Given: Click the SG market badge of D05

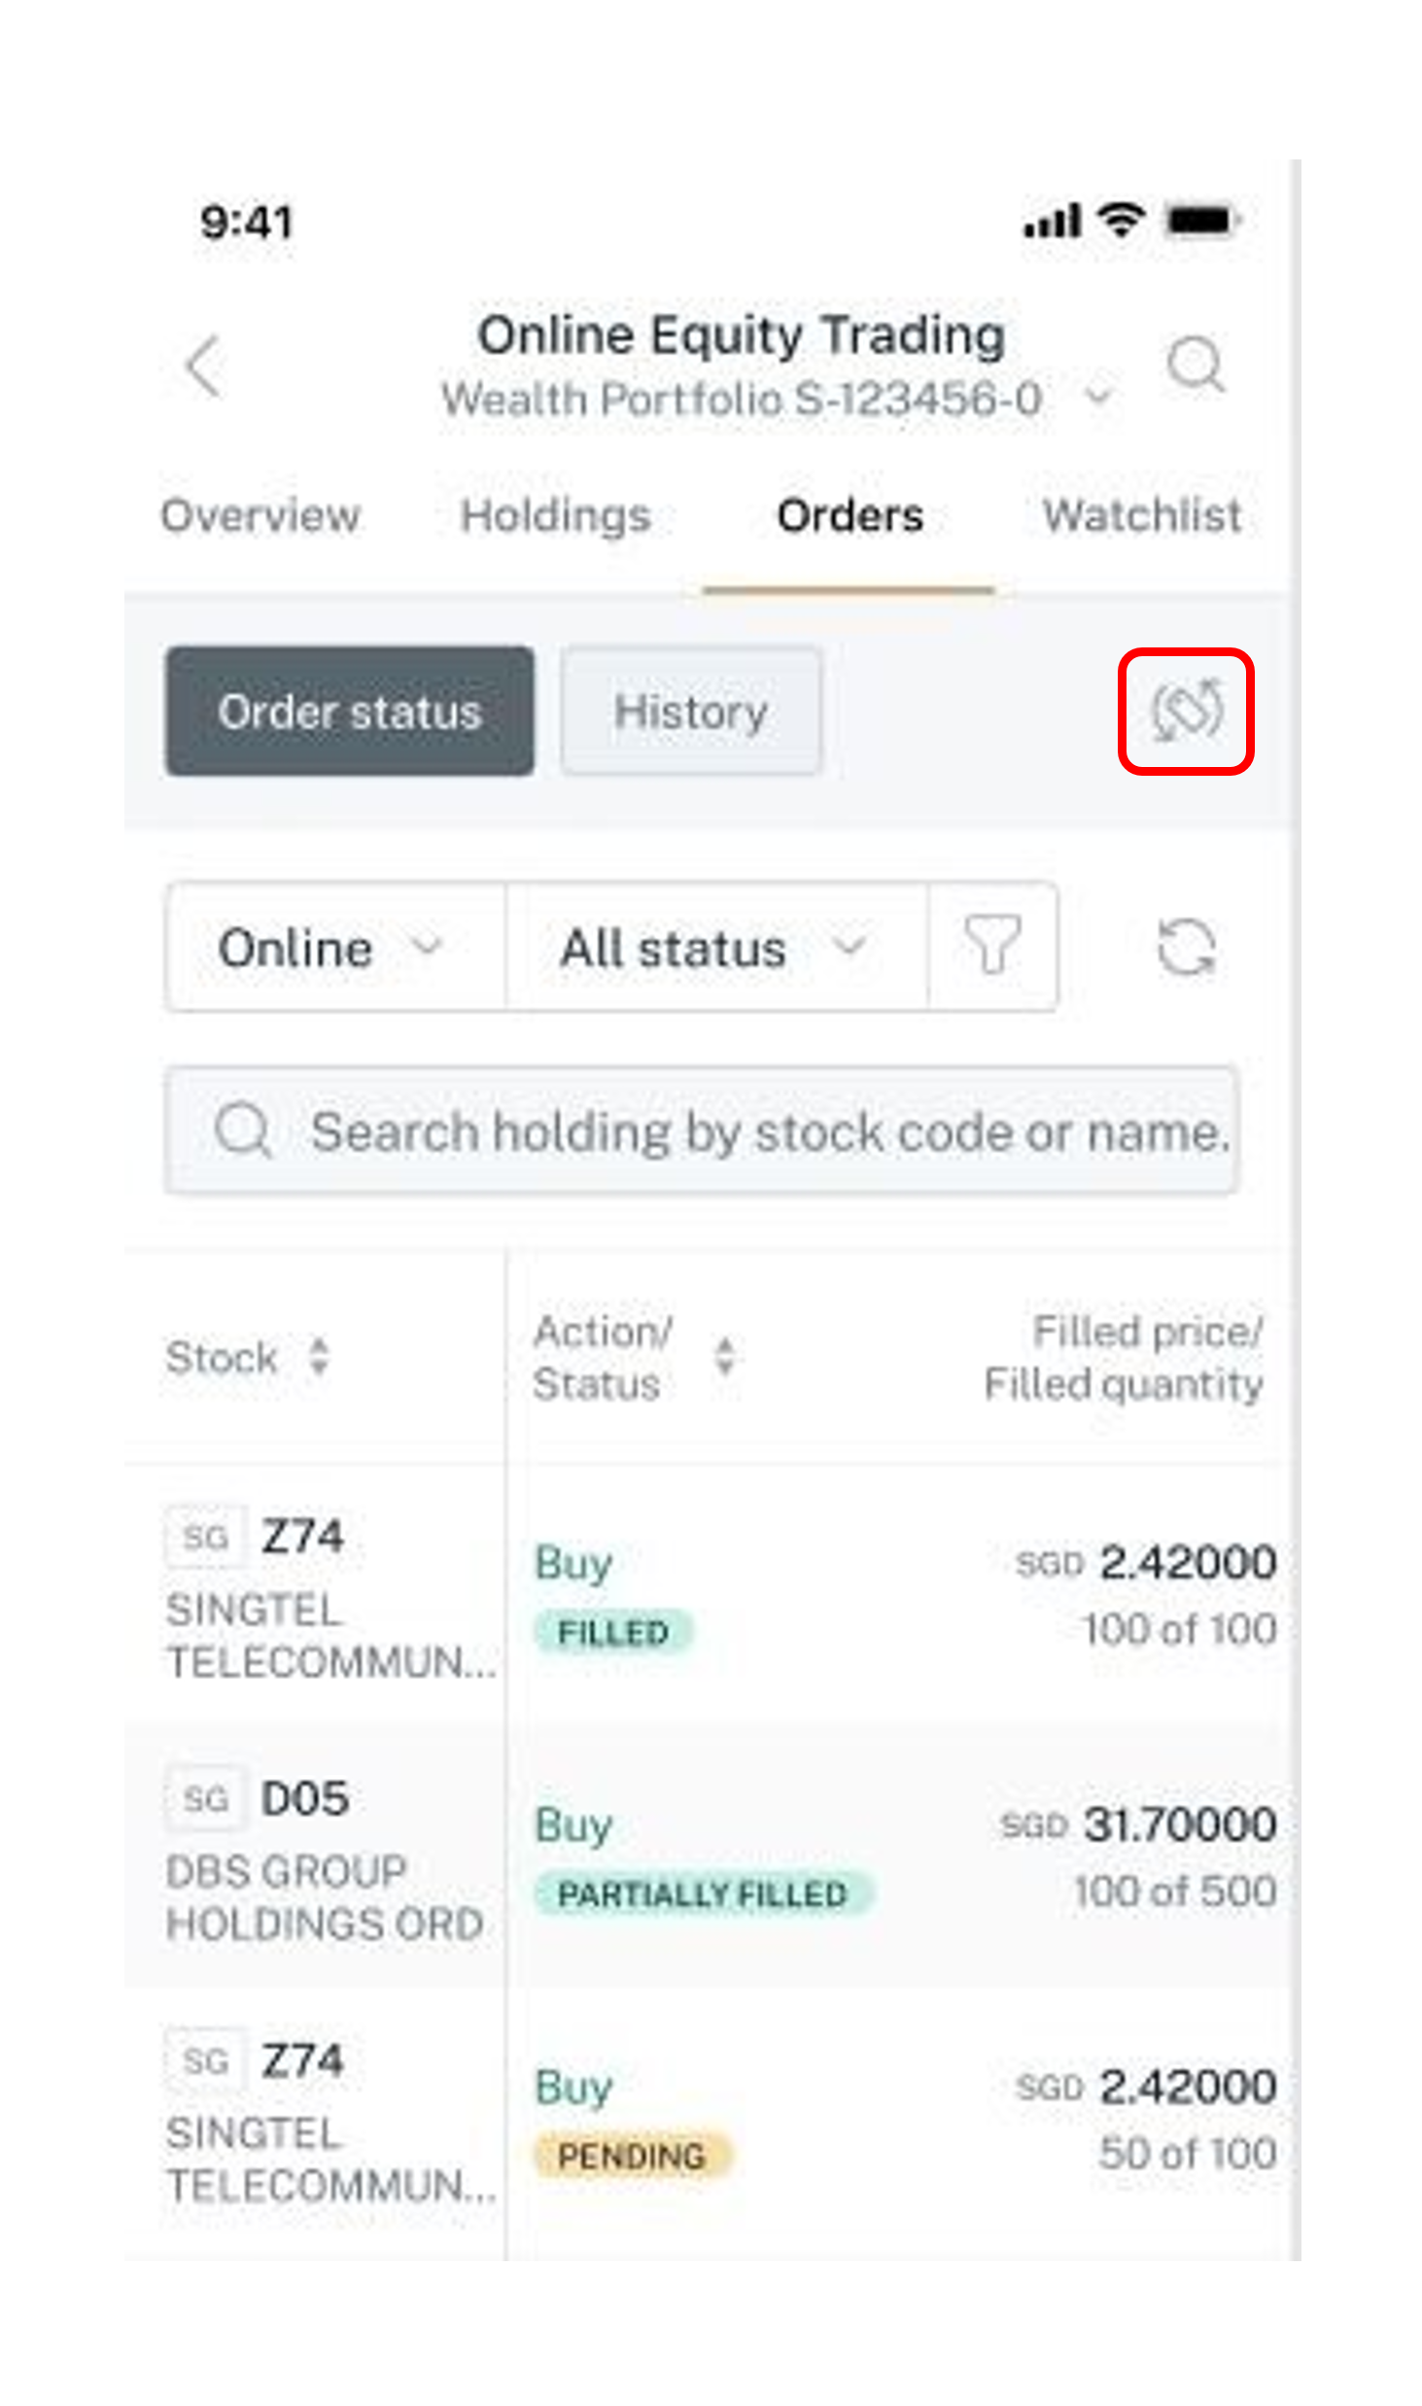Looking at the screenshot, I should 205,1799.
